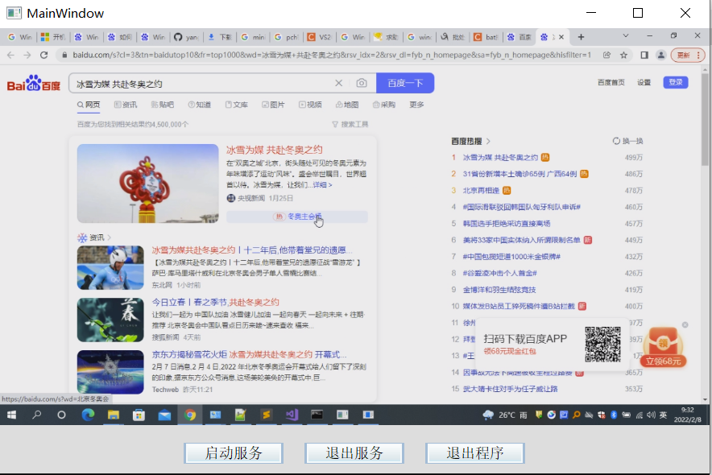Image resolution: width=712 pixels, height=475 pixels.
Task: Click the 启动服务 button
Action: coord(234,452)
